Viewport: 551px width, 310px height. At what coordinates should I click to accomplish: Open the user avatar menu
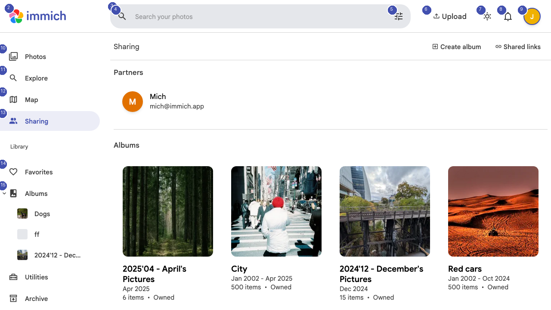pyautogui.click(x=532, y=16)
